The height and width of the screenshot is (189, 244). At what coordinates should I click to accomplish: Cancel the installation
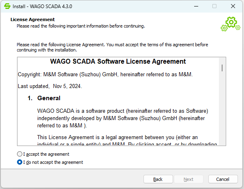point(223,179)
